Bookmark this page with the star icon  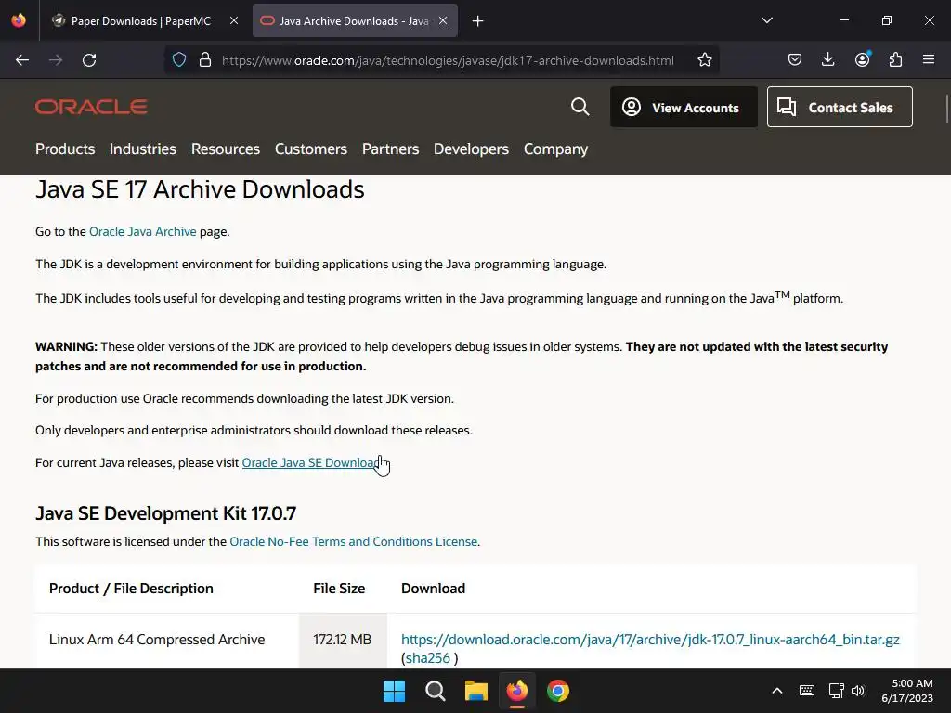(x=704, y=60)
